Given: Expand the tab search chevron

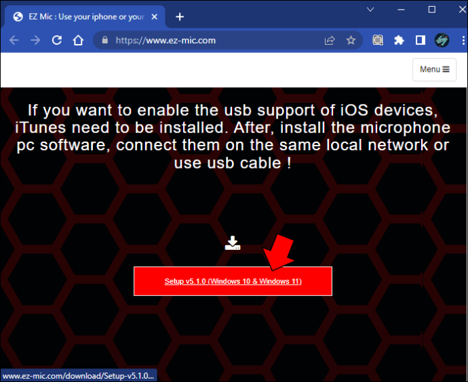Looking at the screenshot, I should click(x=370, y=9).
